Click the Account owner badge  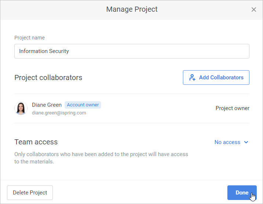coord(83,105)
